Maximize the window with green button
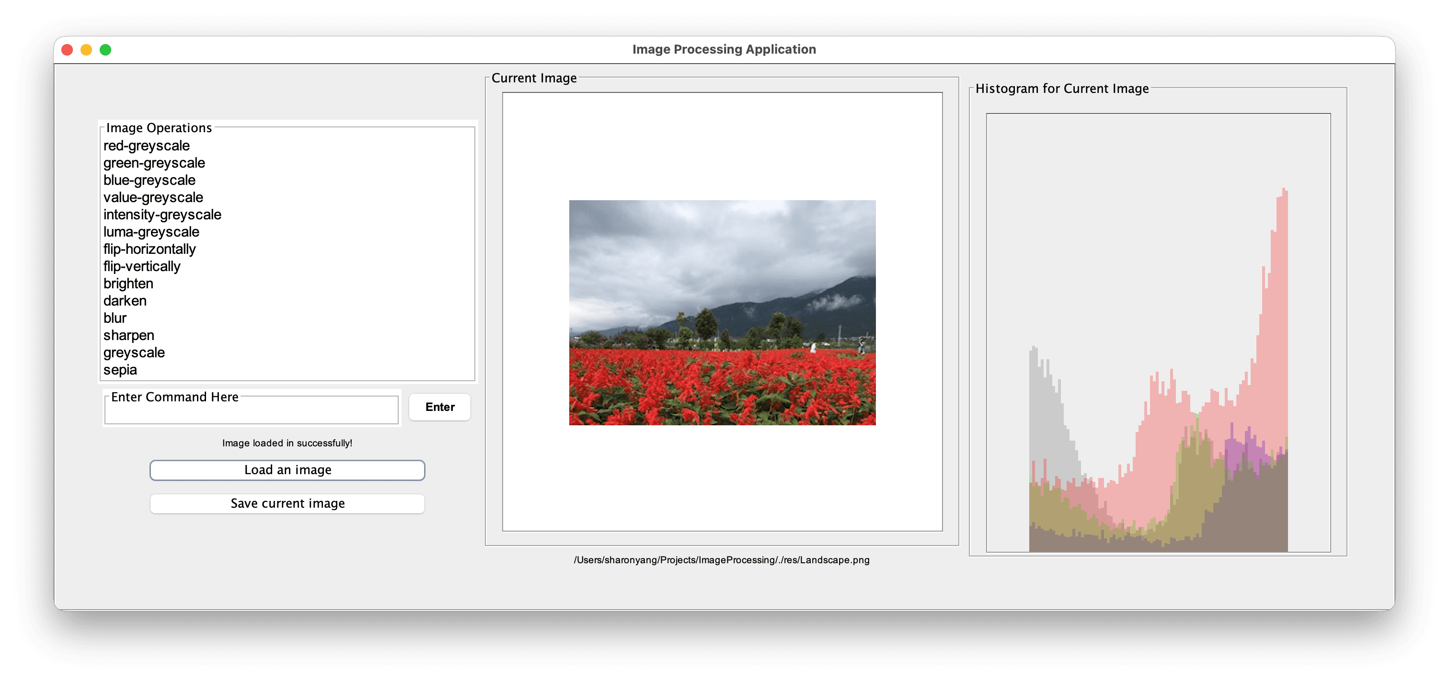 click(x=105, y=50)
